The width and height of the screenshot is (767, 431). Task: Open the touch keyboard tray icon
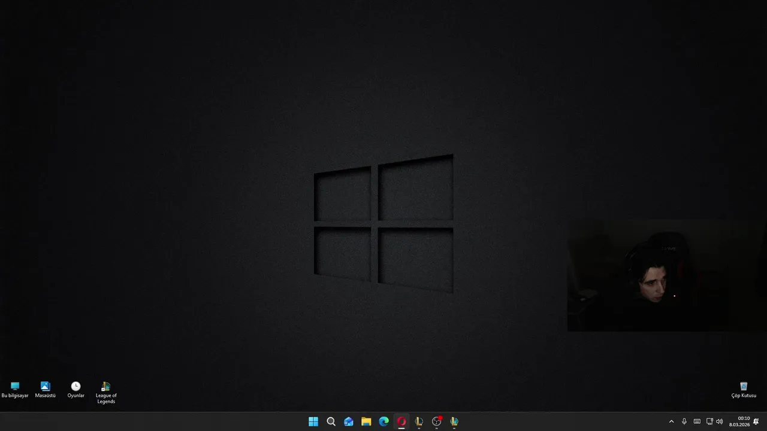(697, 421)
